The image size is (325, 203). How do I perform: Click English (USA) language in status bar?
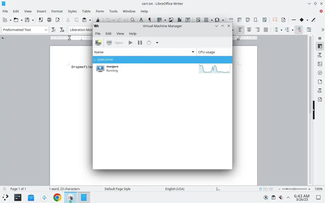pyautogui.click(x=175, y=189)
